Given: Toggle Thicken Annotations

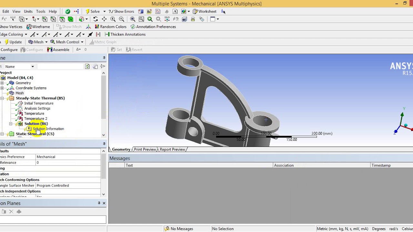Looking at the screenshot, I should [x=125, y=34].
